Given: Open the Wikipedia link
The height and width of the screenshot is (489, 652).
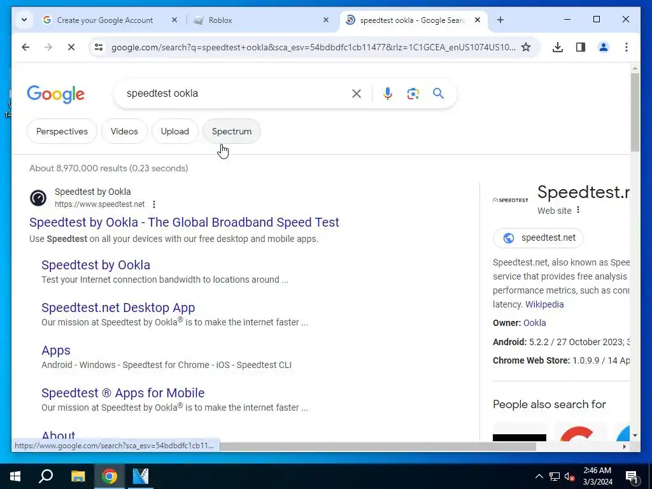Looking at the screenshot, I should pos(544,304).
